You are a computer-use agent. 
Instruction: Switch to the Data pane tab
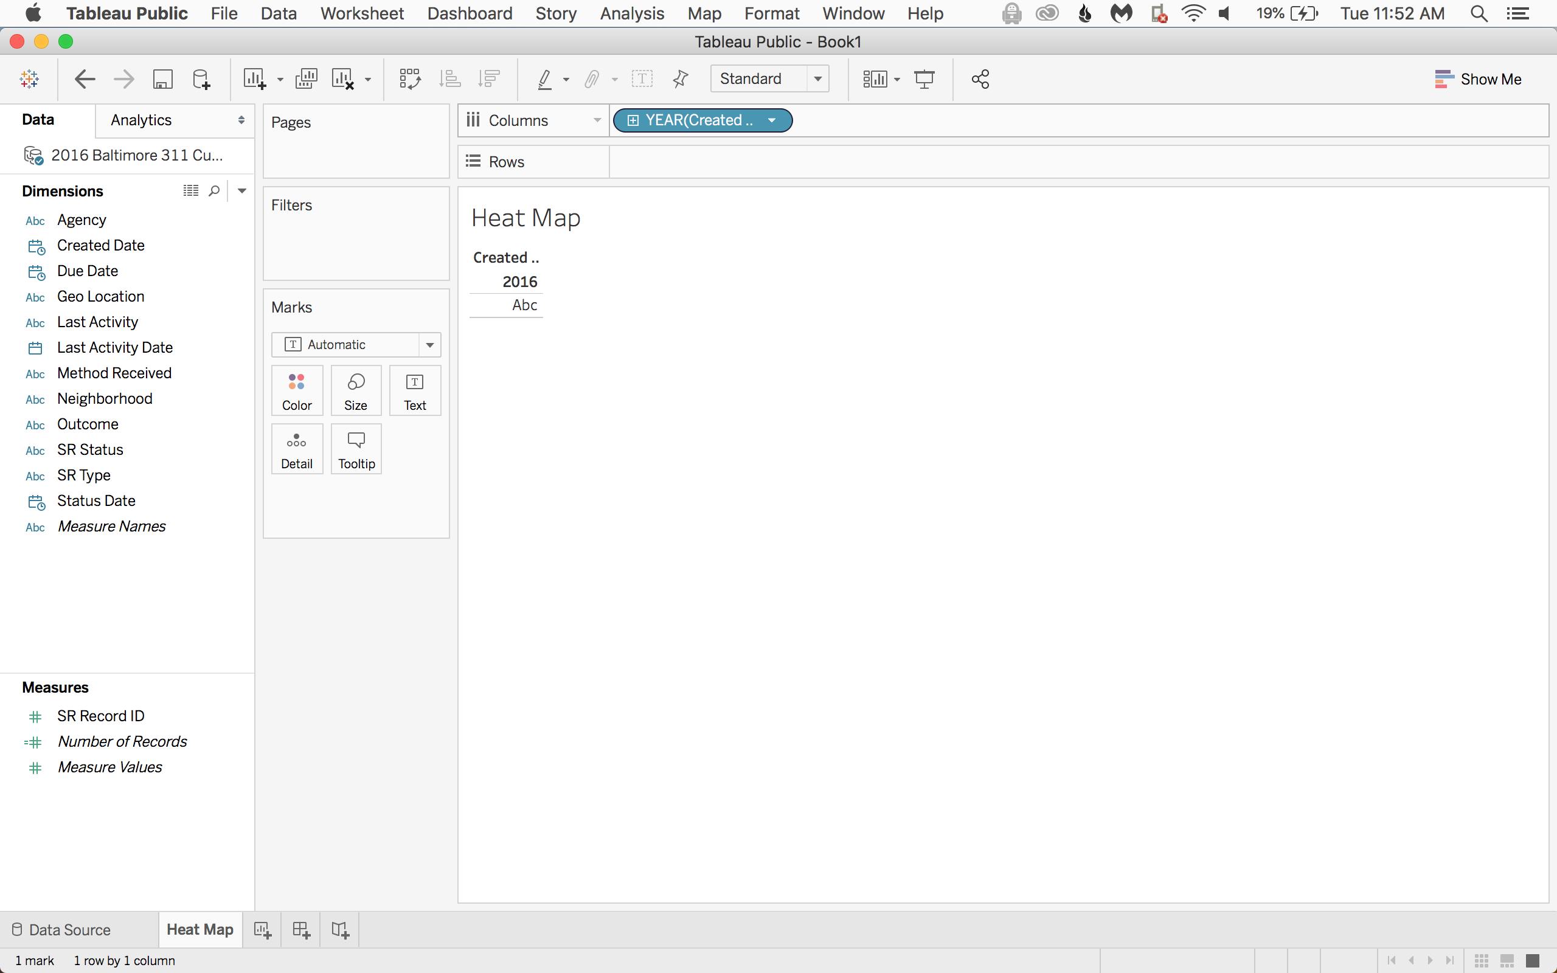[38, 120]
